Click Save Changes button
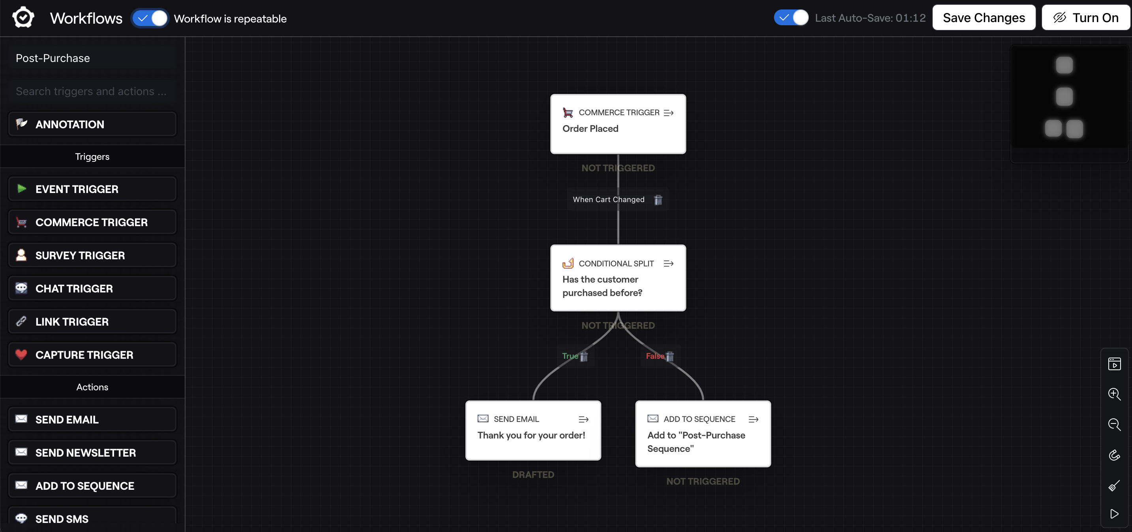Image resolution: width=1132 pixels, height=532 pixels. [983, 17]
